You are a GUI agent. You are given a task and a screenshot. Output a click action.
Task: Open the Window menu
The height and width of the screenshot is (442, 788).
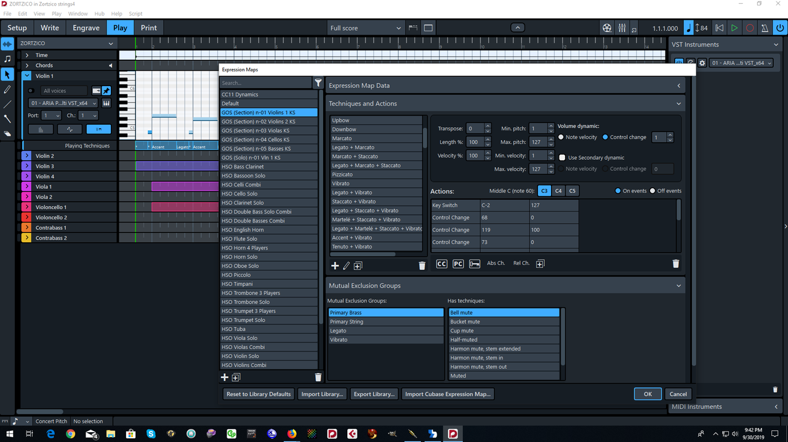pyautogui.click(x=78, y=14)
